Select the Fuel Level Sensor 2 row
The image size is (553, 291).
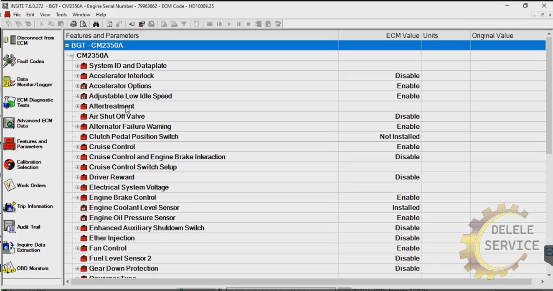pyautogui.click(x=305, y=258)
